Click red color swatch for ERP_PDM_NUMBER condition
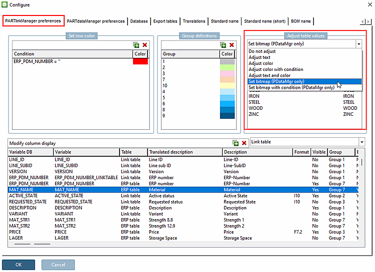Viewport: 375px width, 272px height. click(x=140, y=61)
